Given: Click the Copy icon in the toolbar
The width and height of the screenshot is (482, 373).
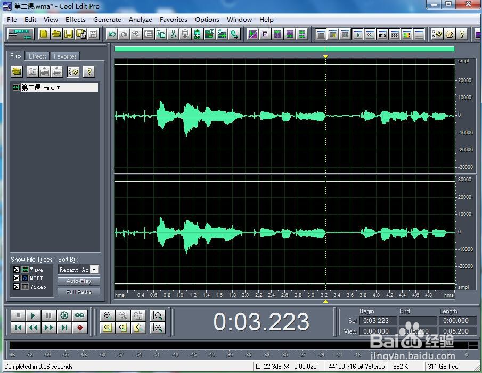Looking at the screenshot, I should [x=161, y=34].
